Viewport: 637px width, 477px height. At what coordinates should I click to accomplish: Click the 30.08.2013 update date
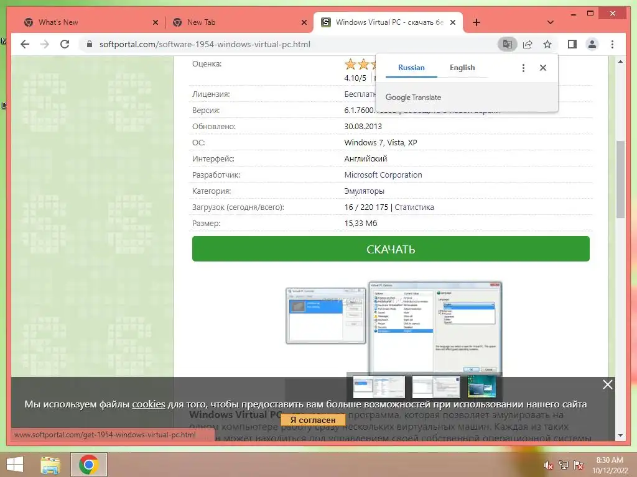[x=363, y=127]
